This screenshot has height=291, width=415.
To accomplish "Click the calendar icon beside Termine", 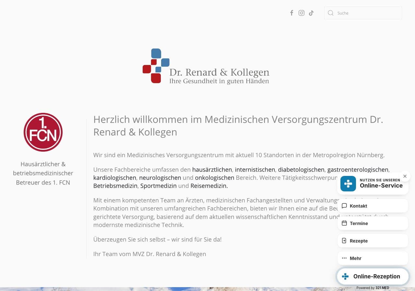I will [344, 223].
